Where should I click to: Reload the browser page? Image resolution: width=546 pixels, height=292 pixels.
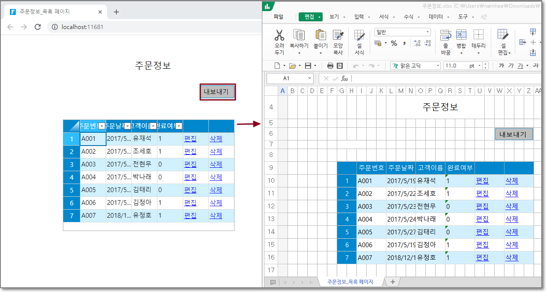pos(38,27)
